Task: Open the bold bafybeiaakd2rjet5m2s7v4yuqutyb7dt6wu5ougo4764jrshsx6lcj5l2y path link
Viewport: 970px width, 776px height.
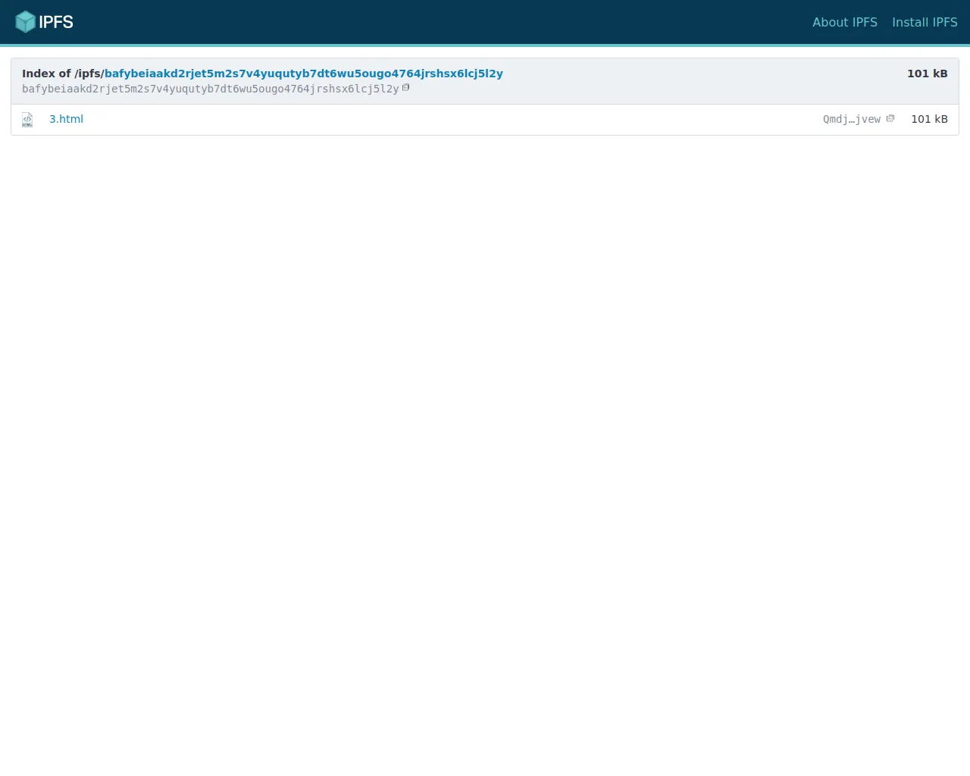Action: tap(304, 74)
